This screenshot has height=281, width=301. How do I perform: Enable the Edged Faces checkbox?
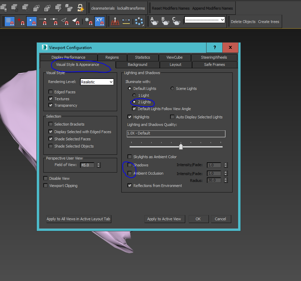51,92
